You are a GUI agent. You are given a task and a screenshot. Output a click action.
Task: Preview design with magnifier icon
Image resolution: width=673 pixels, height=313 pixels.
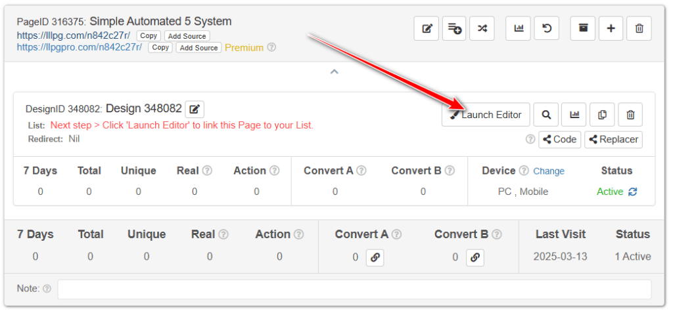546,114
